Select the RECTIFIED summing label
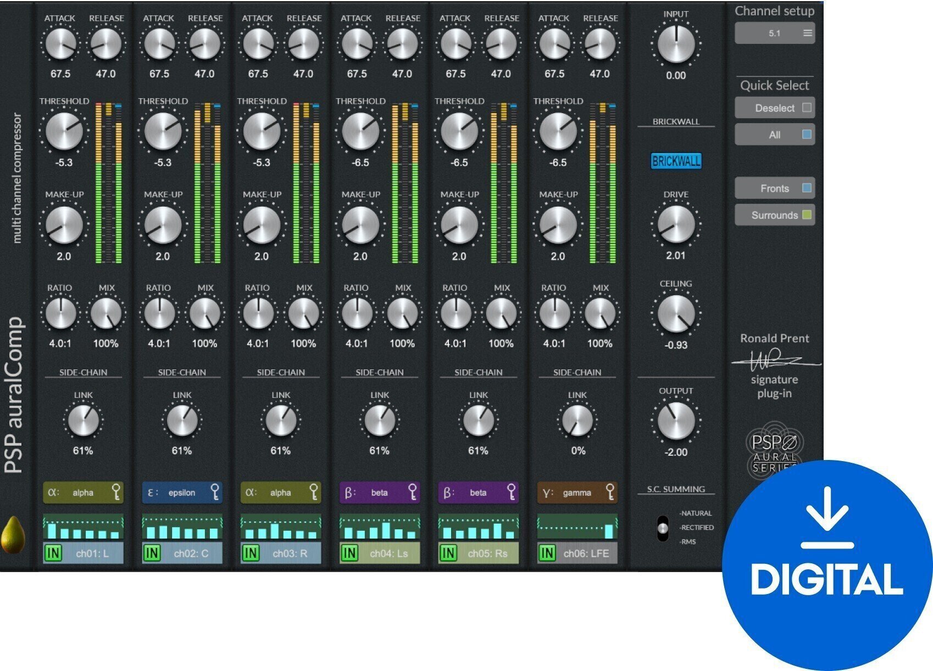The height and width of the screenshot is (671, 933). pos(697,528)
